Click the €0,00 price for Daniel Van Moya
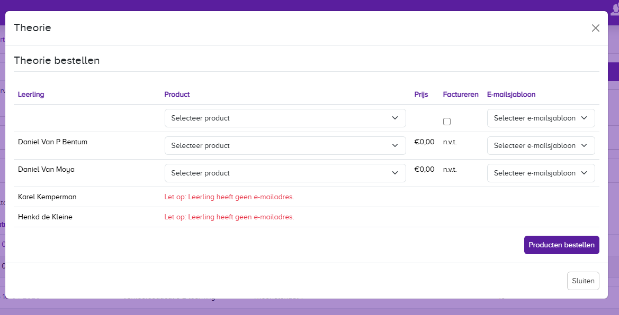The height and width of the screenshot is (315, 619). pyautogui.click(x=424, y=170)
